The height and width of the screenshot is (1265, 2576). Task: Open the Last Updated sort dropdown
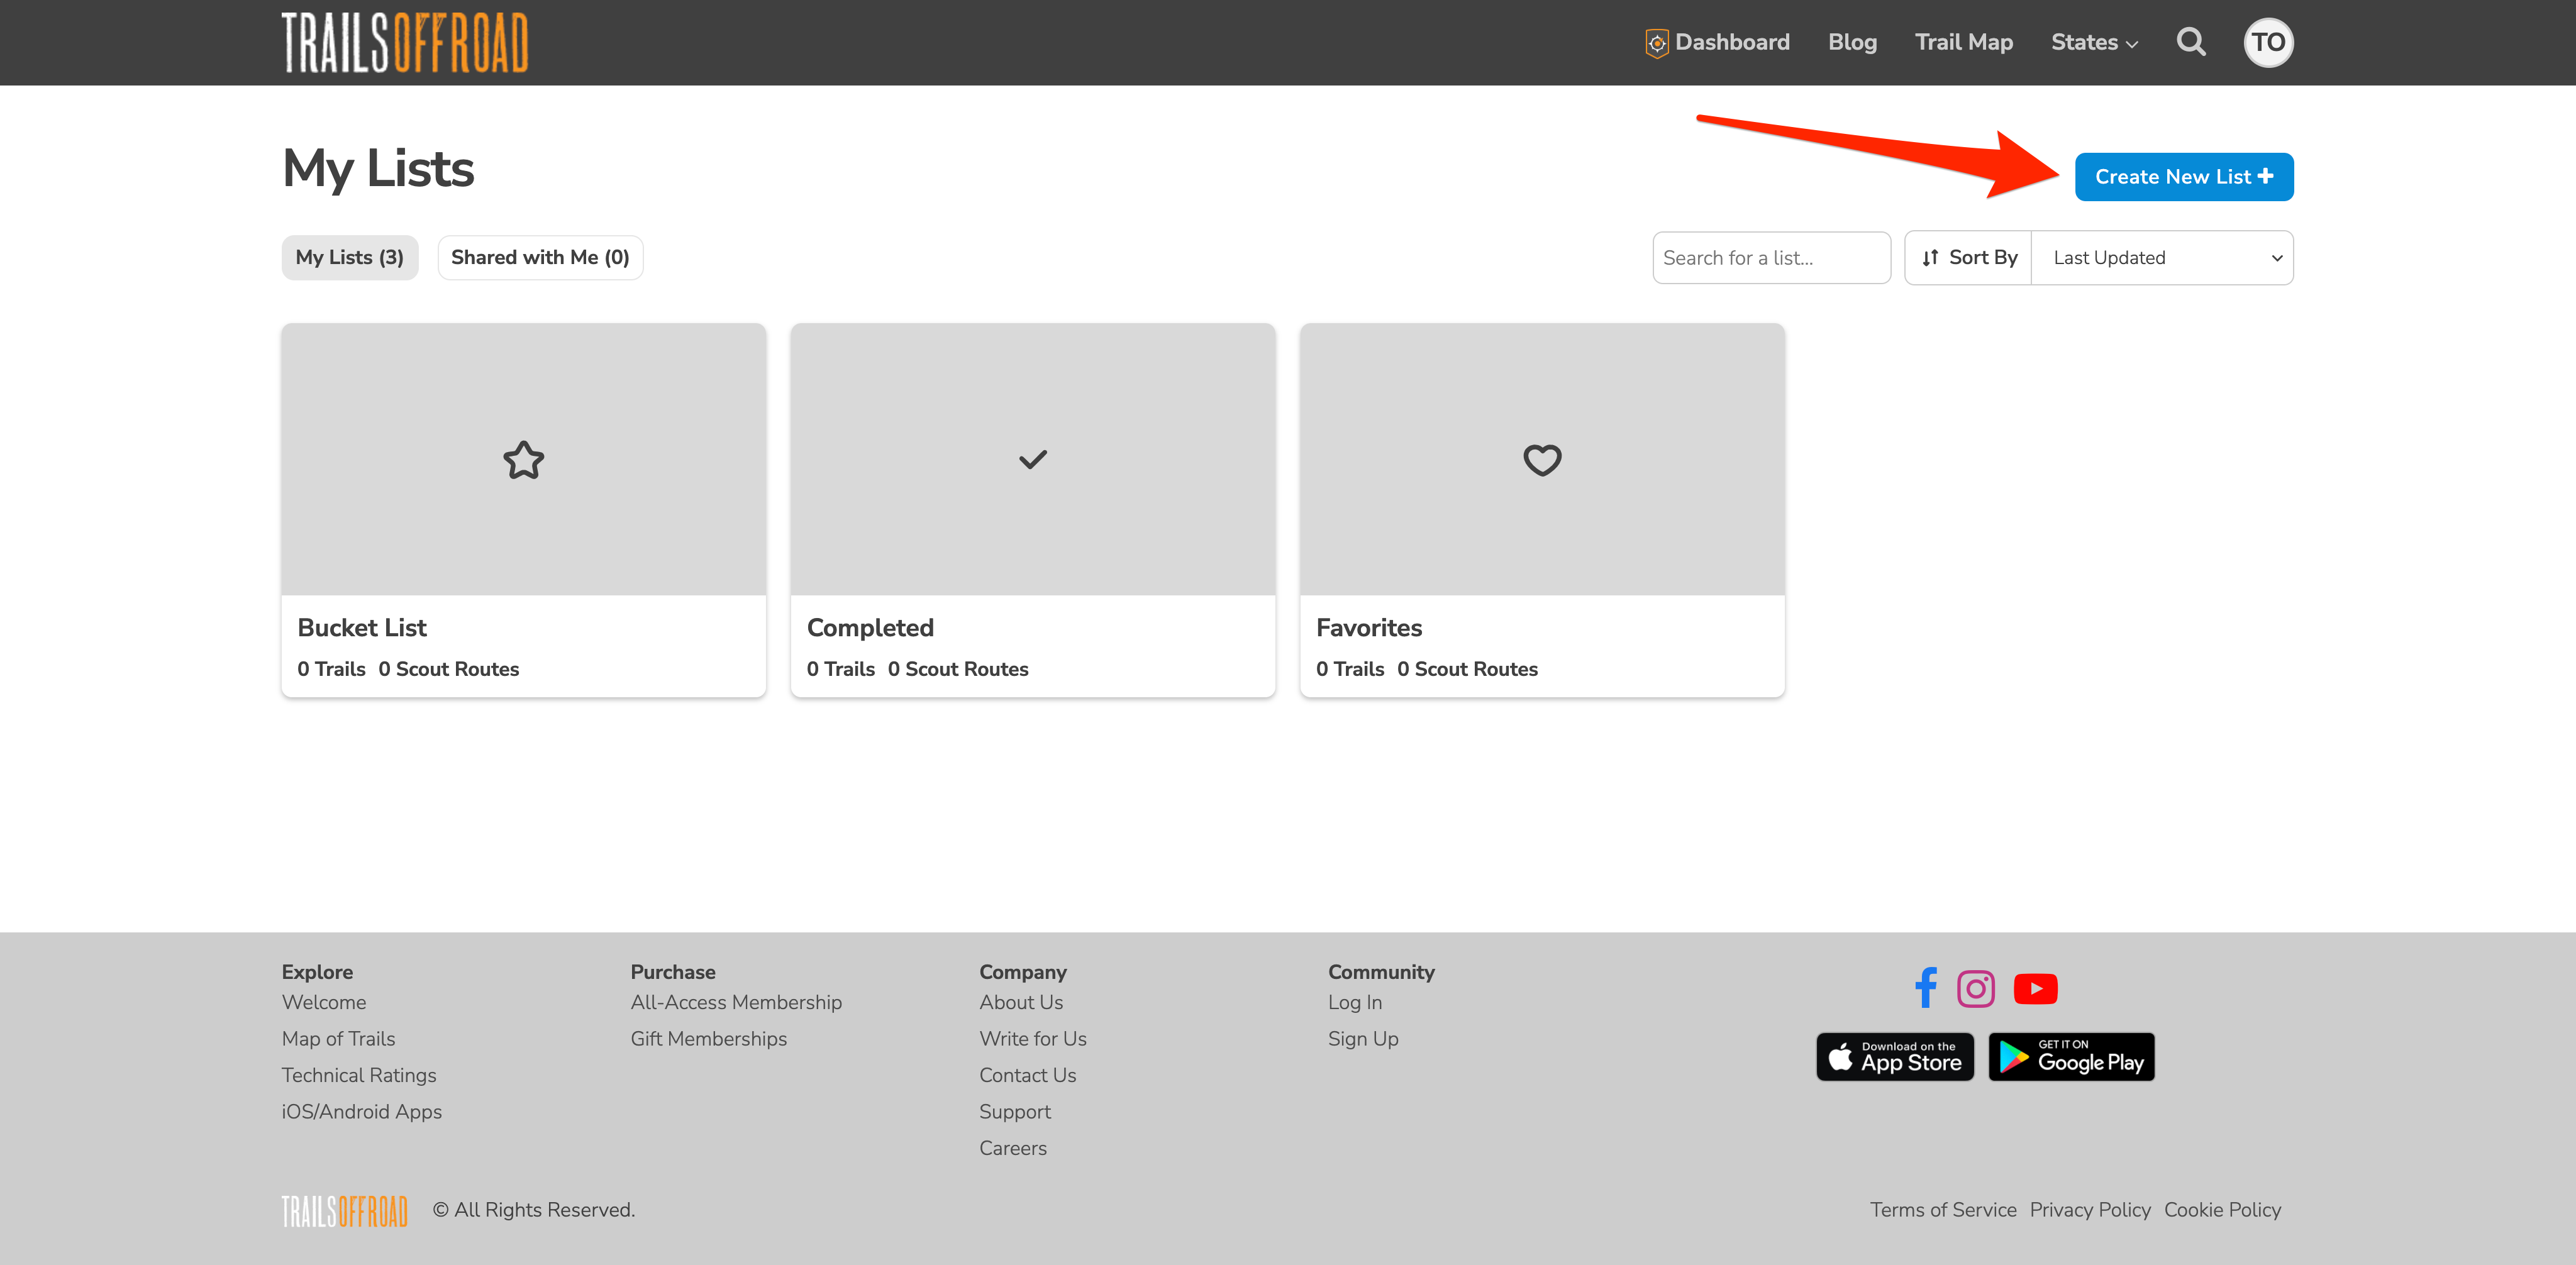(2162, 258)
